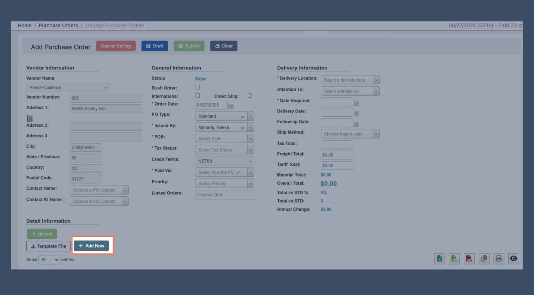Click the Tax Total field
Image resolution: width=534 pixels, height=295 pixels.
337,144
